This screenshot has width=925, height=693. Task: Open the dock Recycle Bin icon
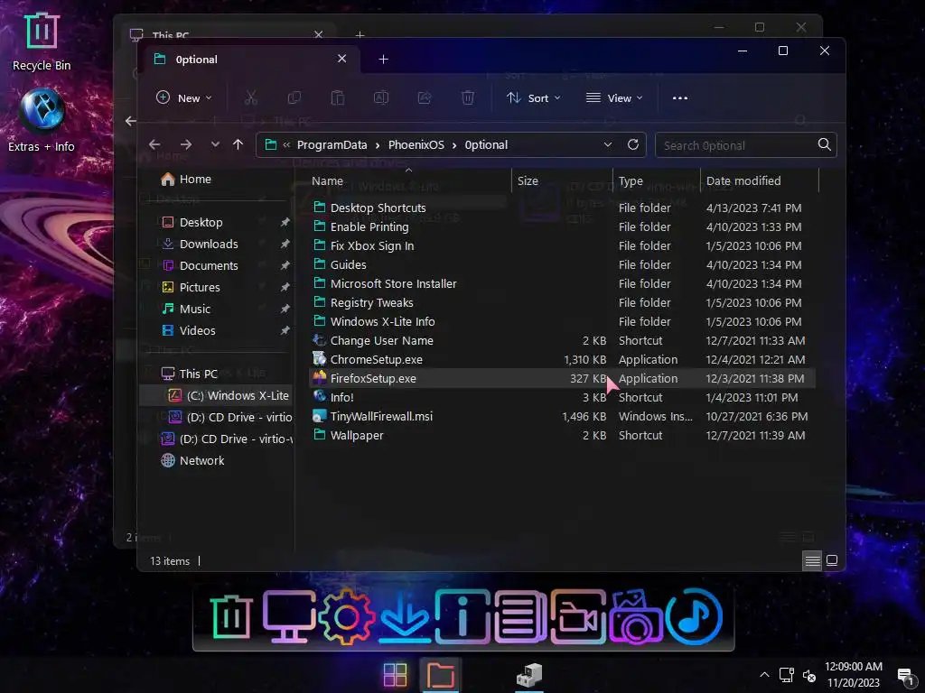tap(231, 617)
